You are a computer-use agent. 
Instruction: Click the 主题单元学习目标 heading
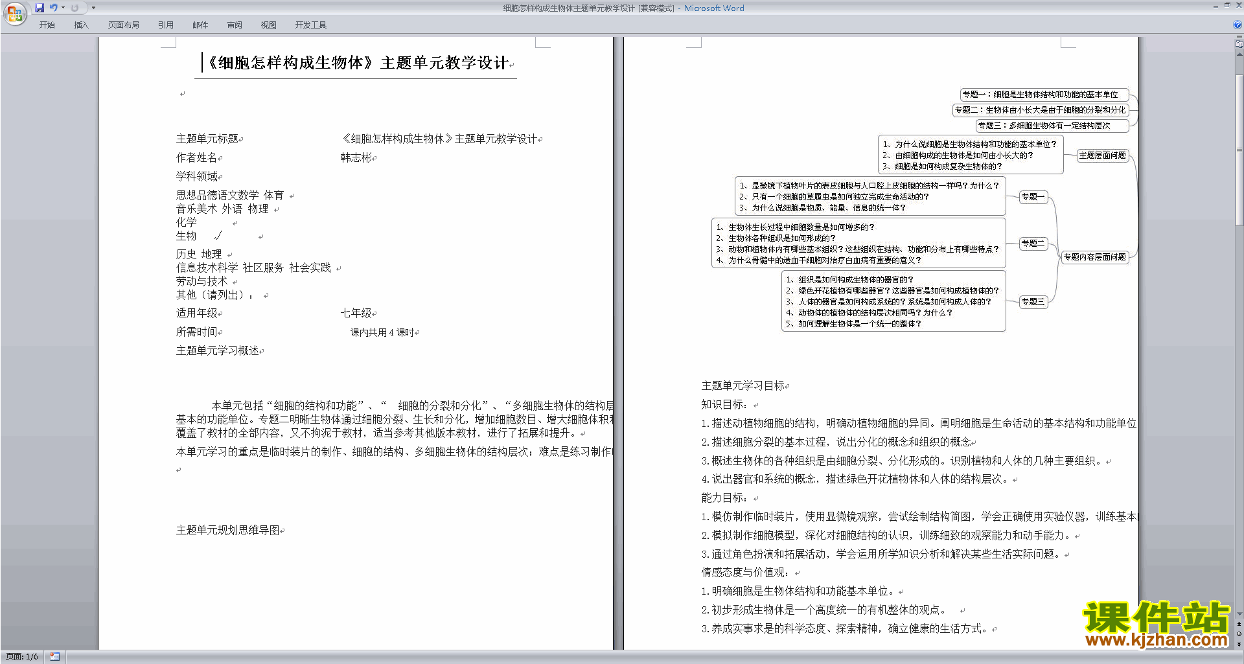743,385
